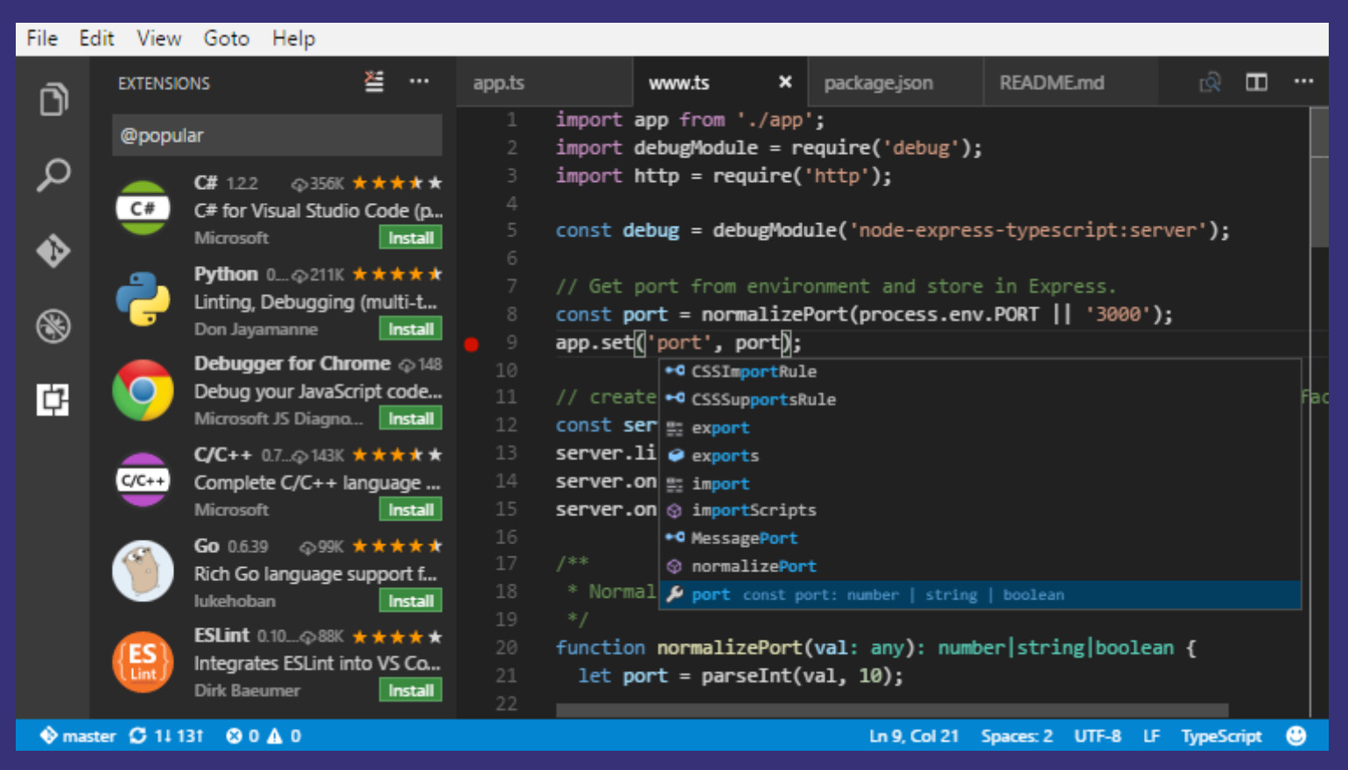Open the Debug view icon

(53, 326)
